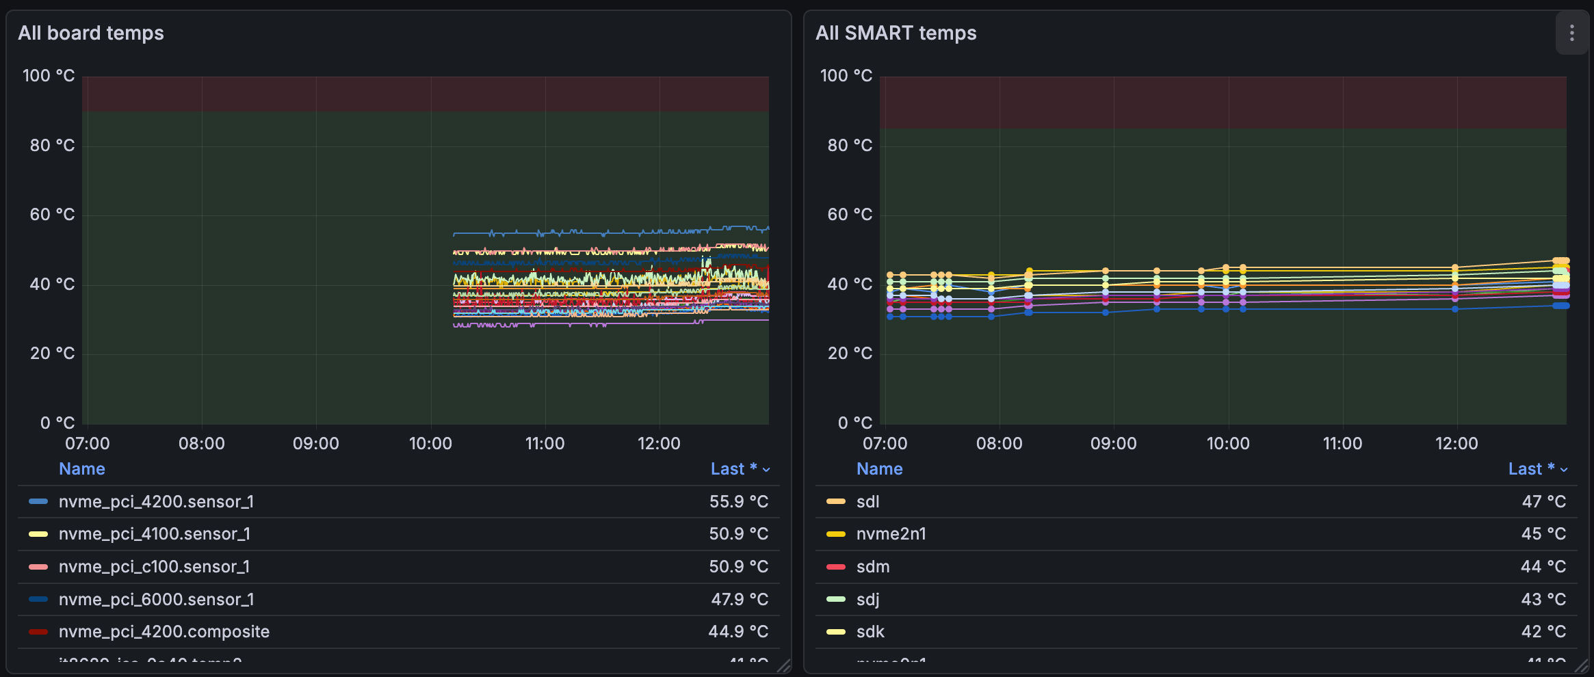
Task: Click the All board temps panel title
Action: [x=91, y=33]
